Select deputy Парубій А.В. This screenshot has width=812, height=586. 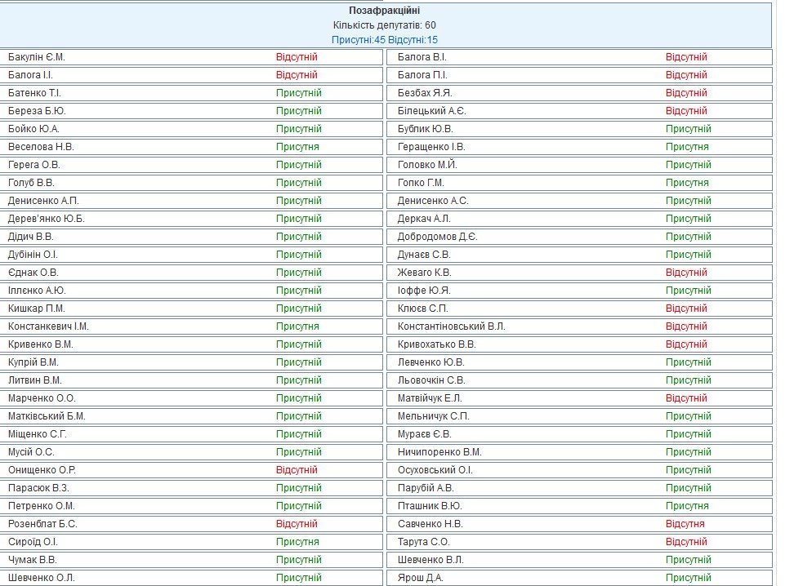click(426, 488)
